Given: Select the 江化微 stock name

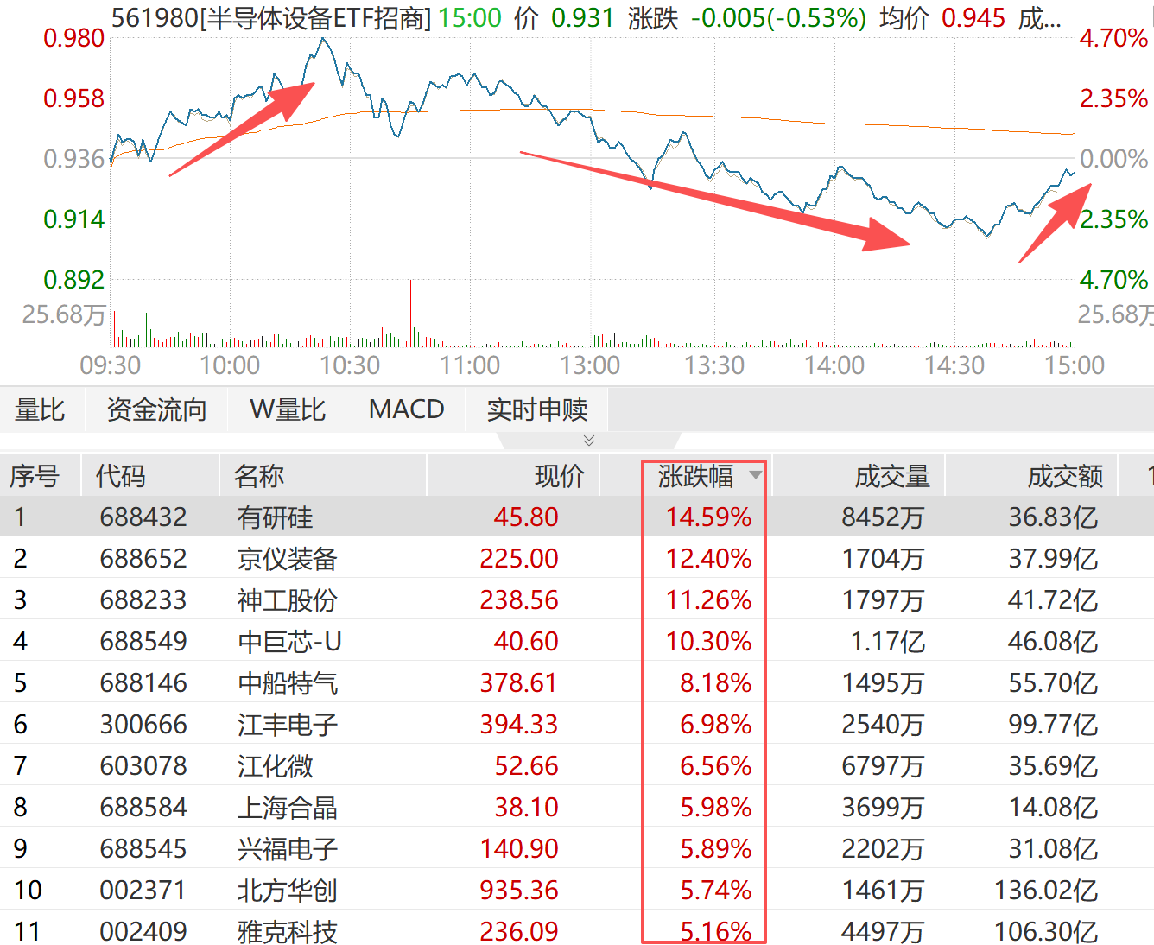Looking at the screenshot, I should (x=275, y=766).
